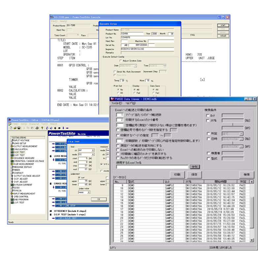264x264 pixels.
Task: Print the test program via printer icon
Action: point(37,127)
